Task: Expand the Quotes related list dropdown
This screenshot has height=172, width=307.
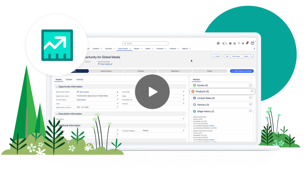Action: [x=250, y=85]
